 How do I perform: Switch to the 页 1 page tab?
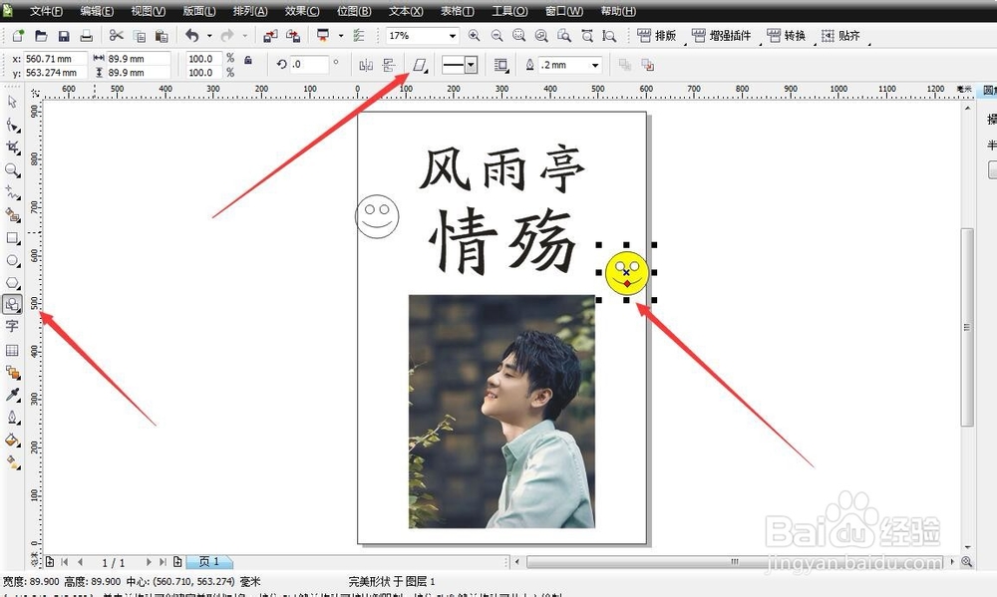point(207,561)
